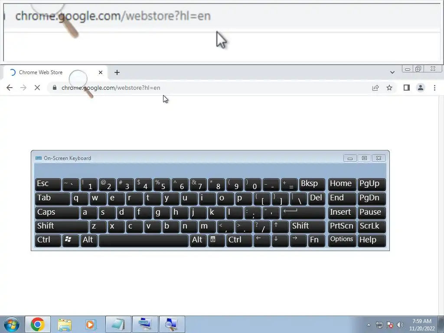Open the share this page icon
This screenshot has height=333, width=444.
[375, 88]
